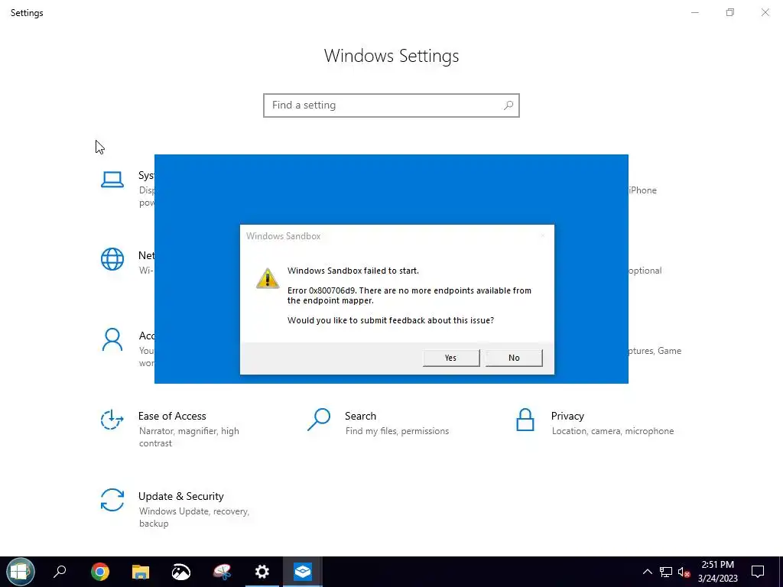
Task: Open the Start menu orb
Action: 20,572
